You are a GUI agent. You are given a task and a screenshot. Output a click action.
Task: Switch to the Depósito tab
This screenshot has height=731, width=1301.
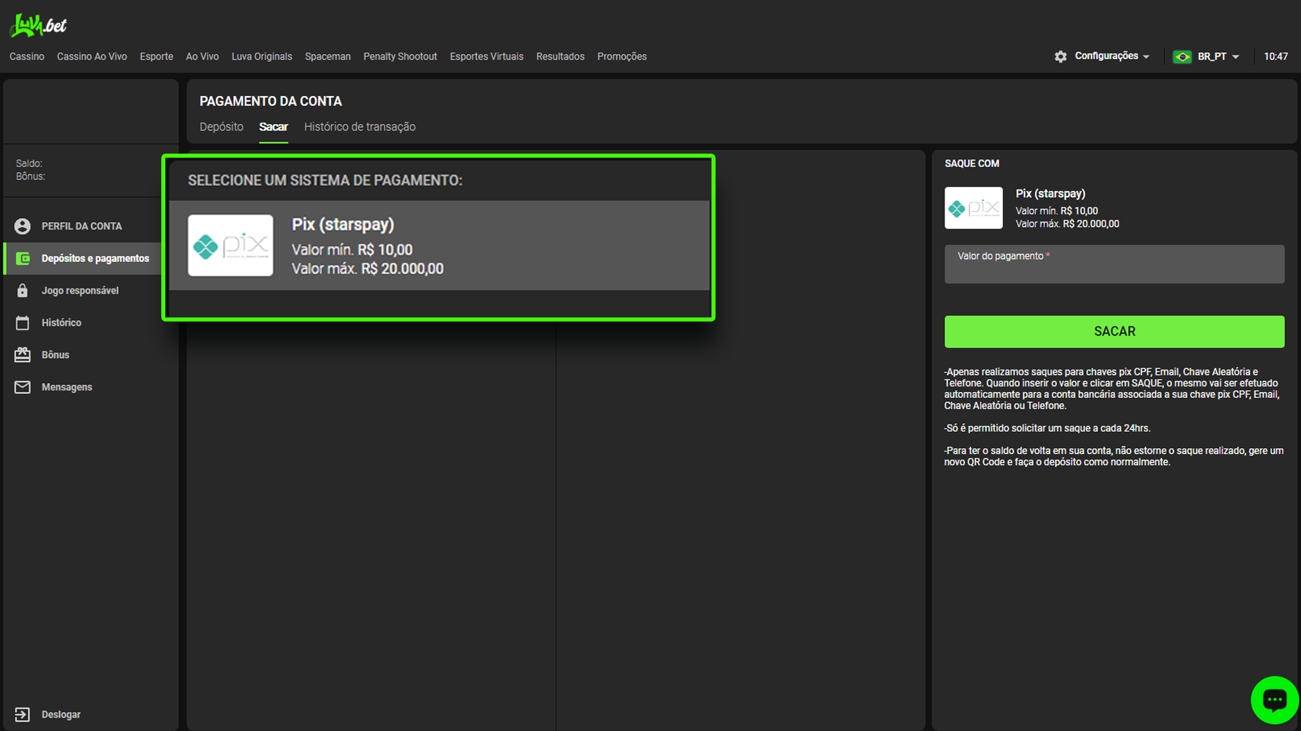(x=222, y=127)
